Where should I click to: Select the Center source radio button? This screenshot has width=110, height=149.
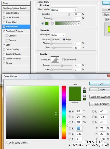click(51, 40)
